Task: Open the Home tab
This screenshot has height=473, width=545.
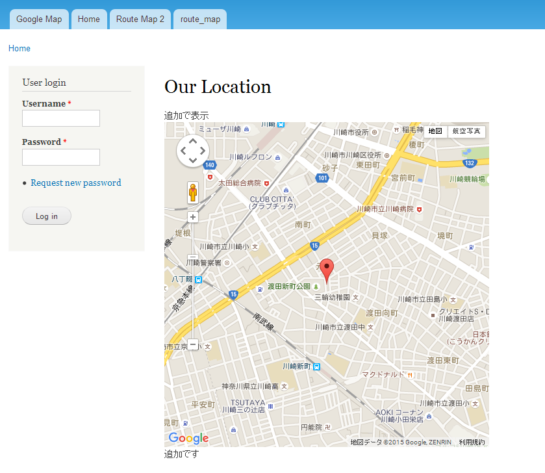Action: [89, 19]
